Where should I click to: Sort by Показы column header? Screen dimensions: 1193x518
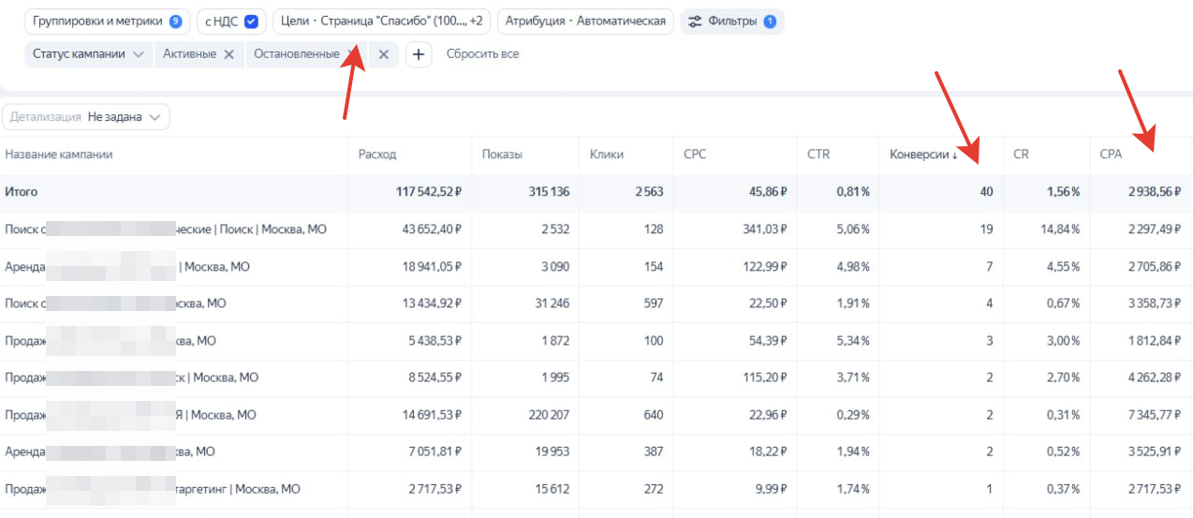pyautogui.click(x=502, y=155)
